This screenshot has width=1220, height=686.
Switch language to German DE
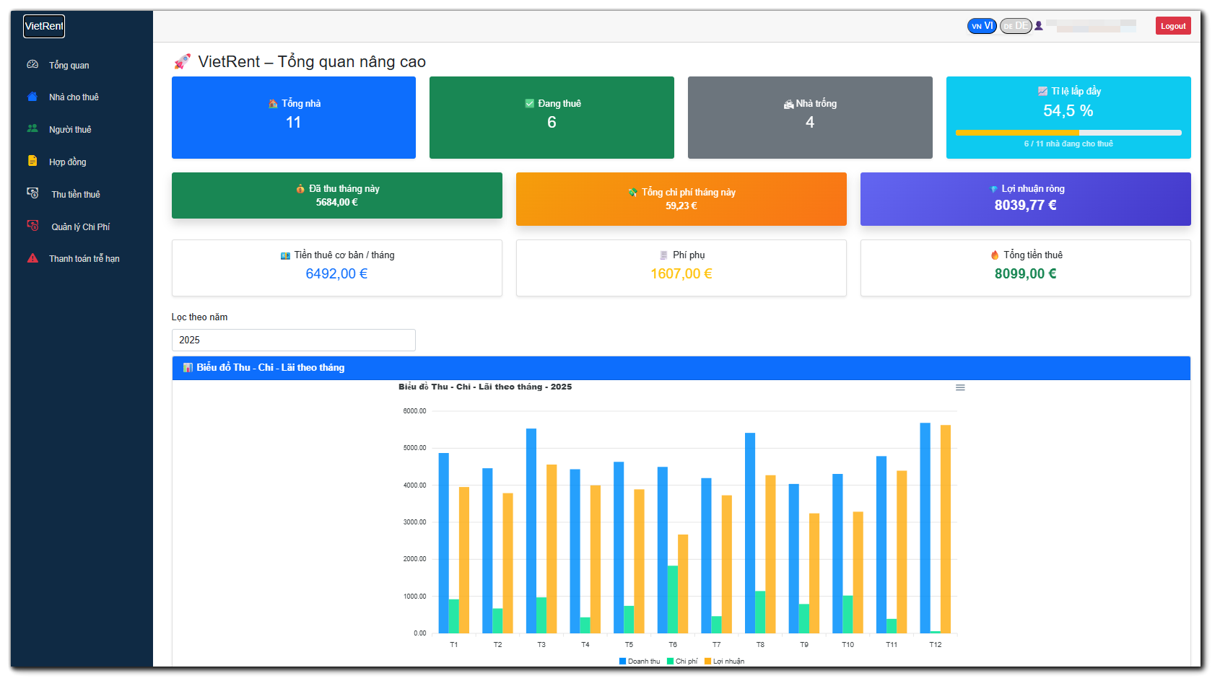[x=1016, y=25]
